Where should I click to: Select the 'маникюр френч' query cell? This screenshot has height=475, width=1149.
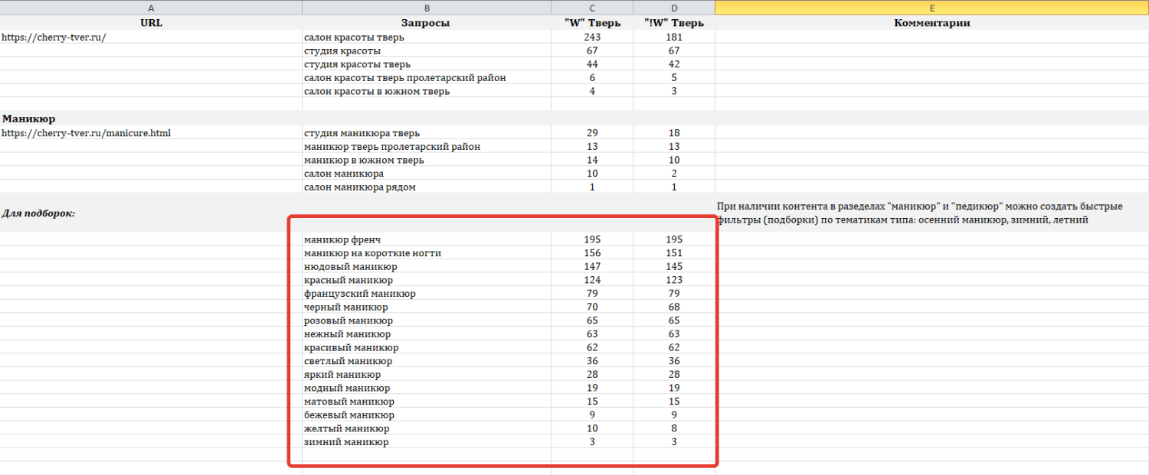[342, 239]
